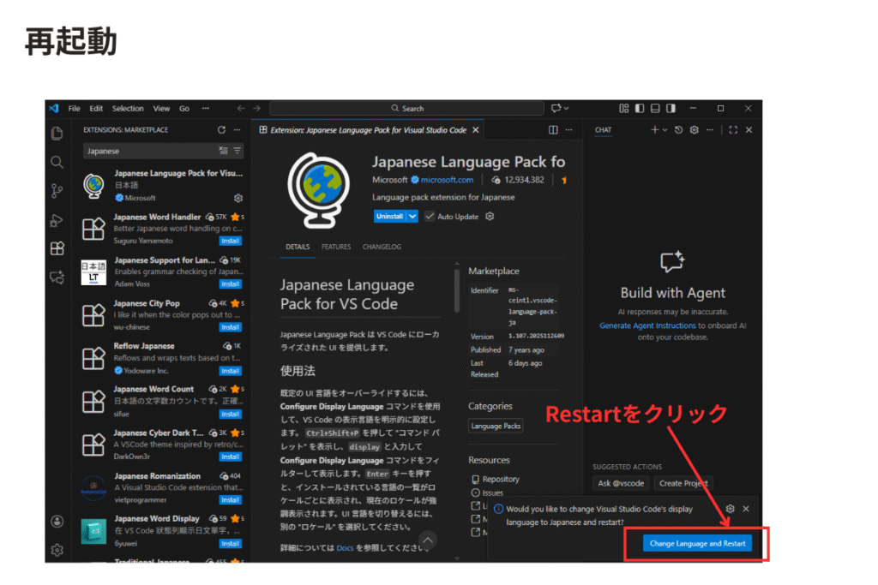The width and height of the screenshot is (878, 585).
Task: Open the Explorer view in activity bar
Action: point(57,133)
